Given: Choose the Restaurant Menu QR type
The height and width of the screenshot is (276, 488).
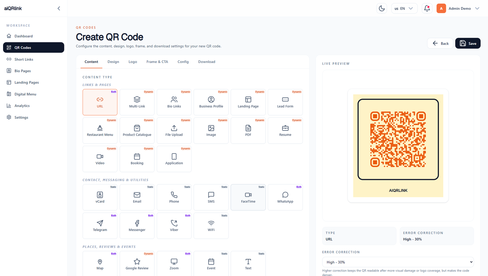Looking at the screenshot, I should pyautogui.click(x=100, y=131).
